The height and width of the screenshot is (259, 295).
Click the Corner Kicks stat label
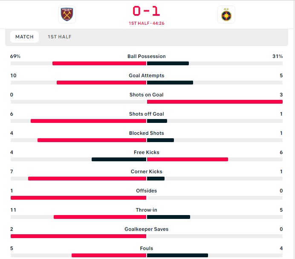click(146, 172)
